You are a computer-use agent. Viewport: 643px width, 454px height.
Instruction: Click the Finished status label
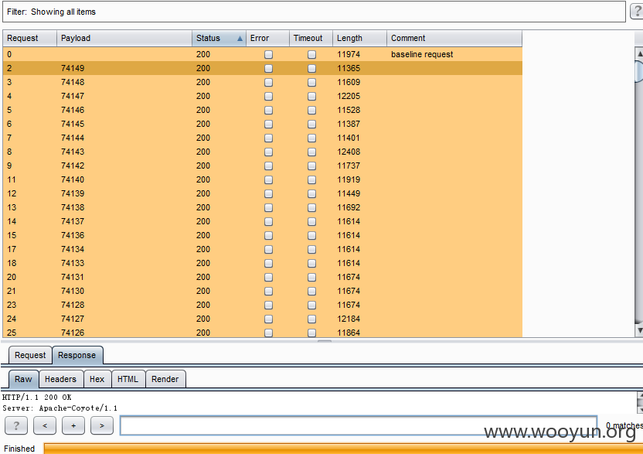tap(19, 449)
